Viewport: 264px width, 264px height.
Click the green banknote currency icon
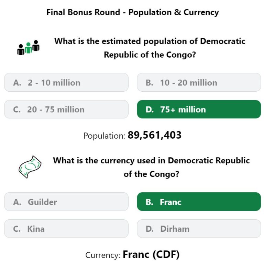tap(30, 167)
